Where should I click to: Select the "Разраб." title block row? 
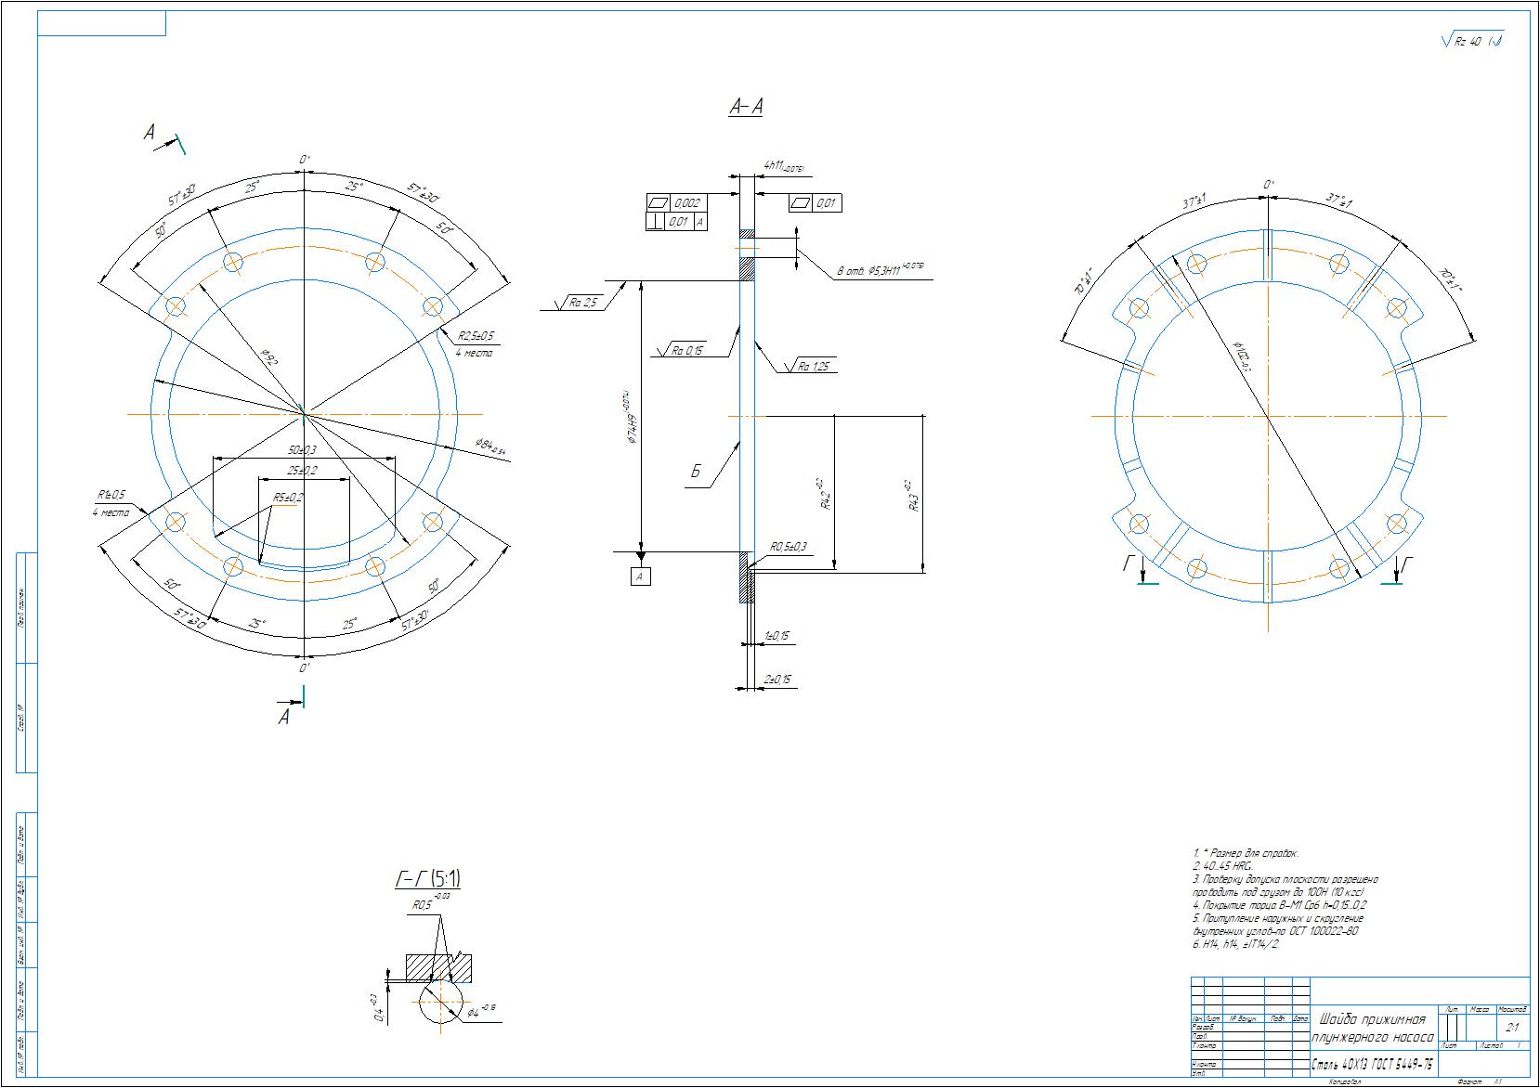click(x=1202, y=1028)
